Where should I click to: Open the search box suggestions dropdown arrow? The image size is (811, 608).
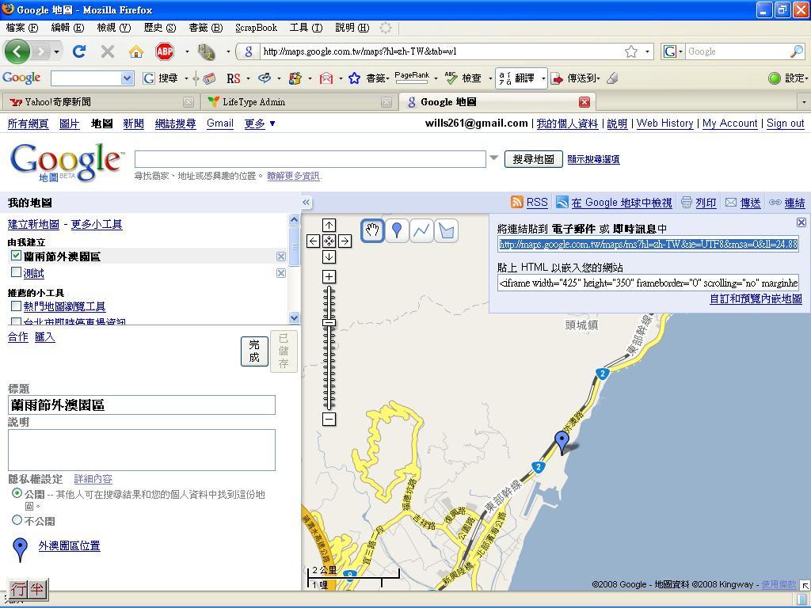pos(493,158)
